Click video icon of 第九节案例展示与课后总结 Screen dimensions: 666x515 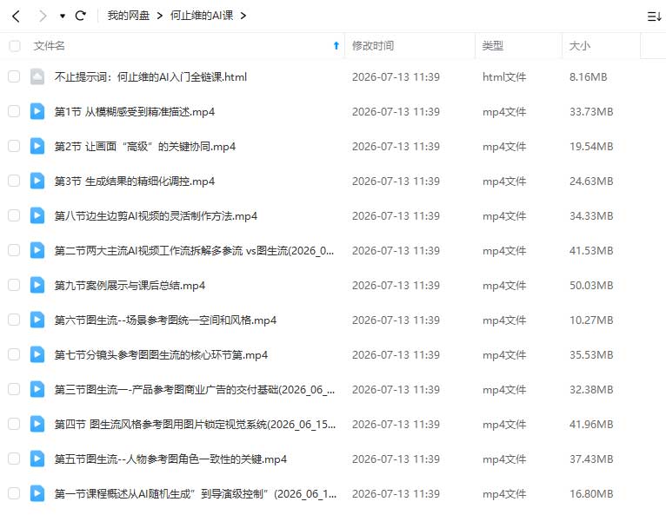(x=37, y=285)
